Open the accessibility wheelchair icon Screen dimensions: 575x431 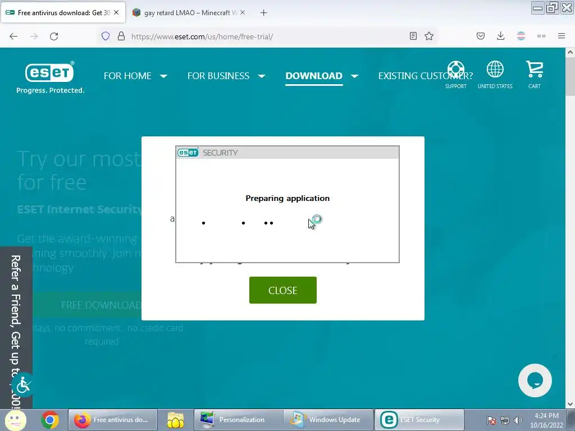click(24, 385)
